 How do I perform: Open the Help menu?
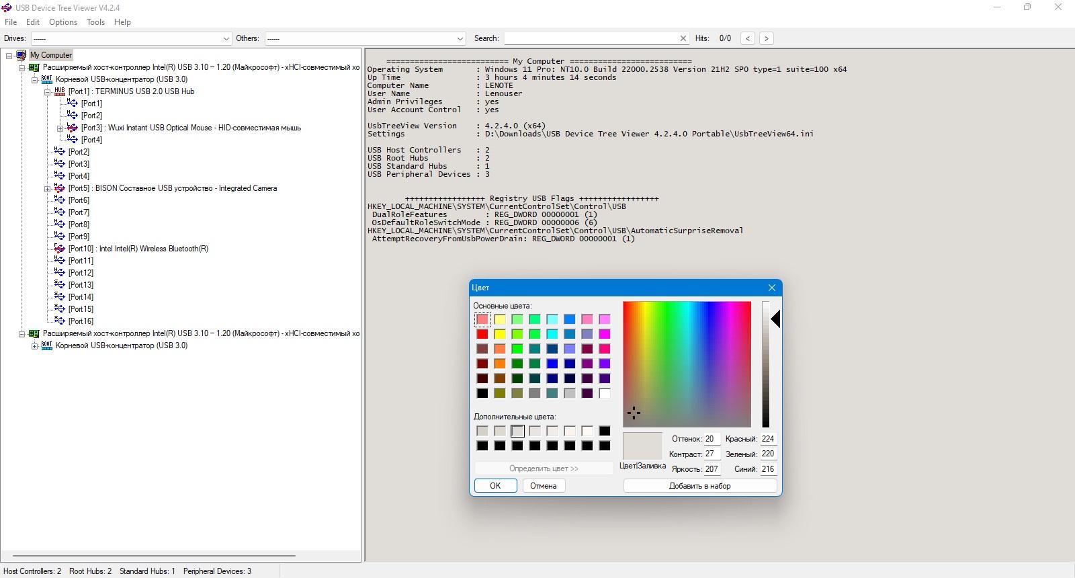[x=122, y=22]
